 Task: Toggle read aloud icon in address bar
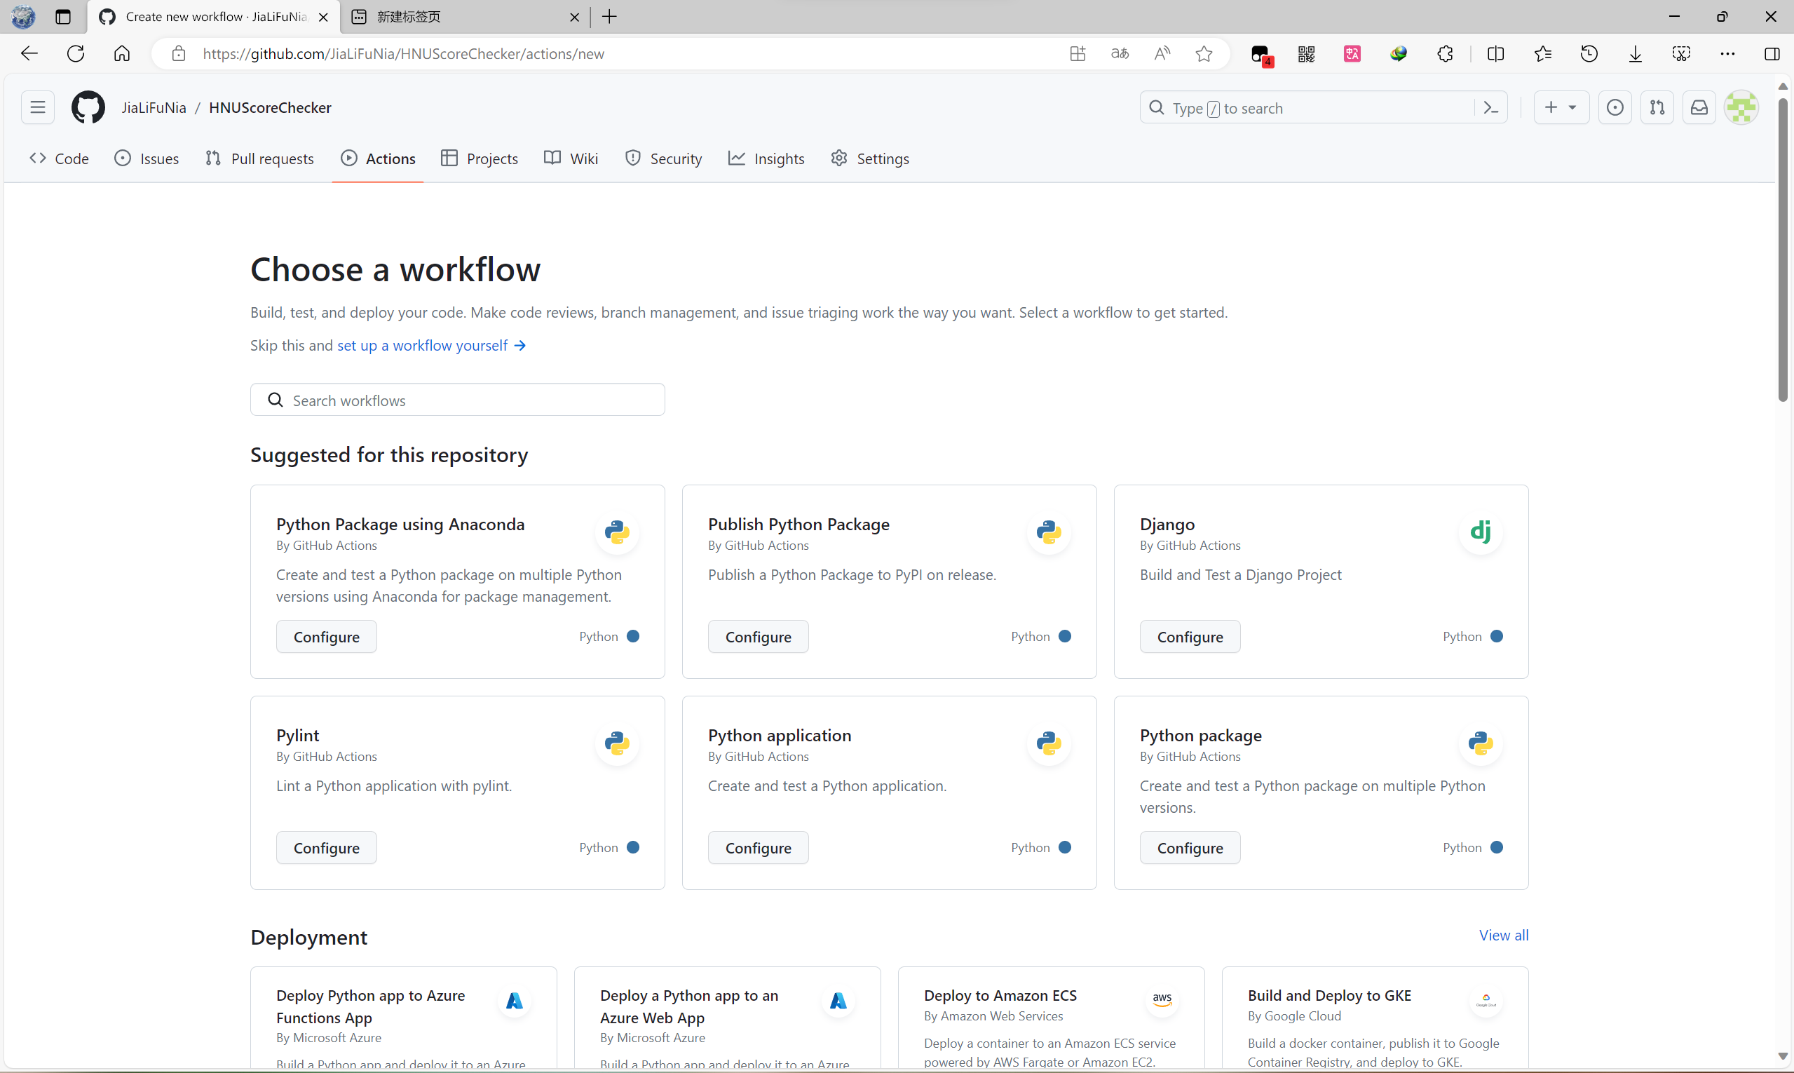[1162, 53]
